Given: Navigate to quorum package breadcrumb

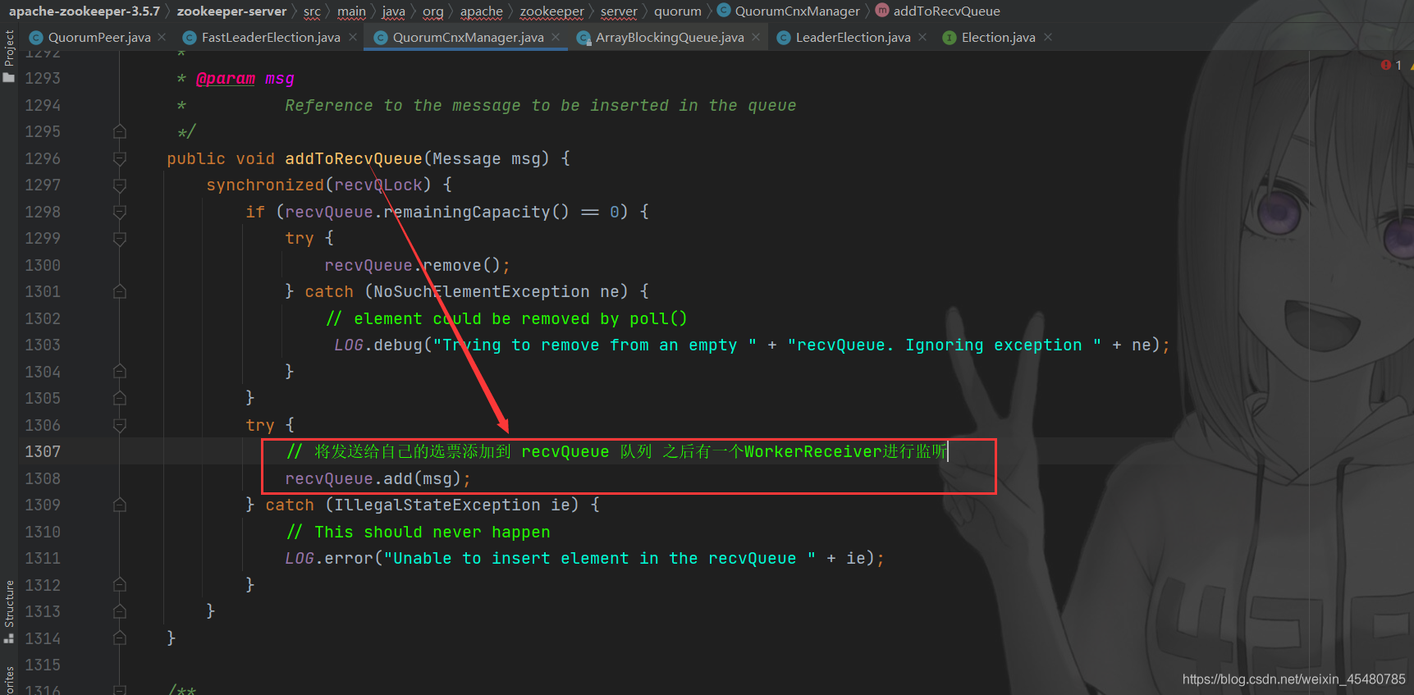Looking at the screenshot, I should [x=678, y=11].
